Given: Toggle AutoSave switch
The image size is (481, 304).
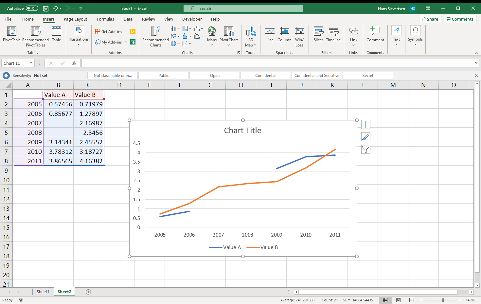Looking at the screenshot, I should 32,9.
